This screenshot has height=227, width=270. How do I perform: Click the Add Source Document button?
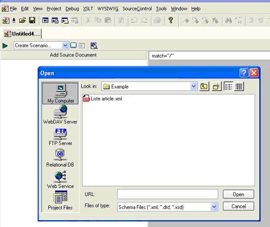coord(73,55)
